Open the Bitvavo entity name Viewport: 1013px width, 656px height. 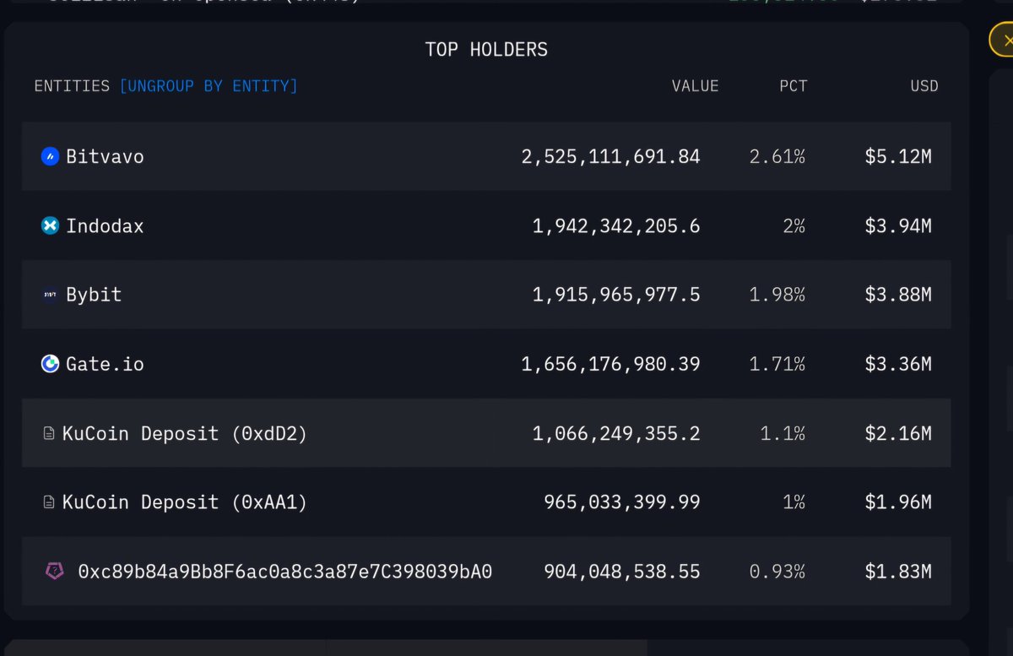(x=105, y=157)
